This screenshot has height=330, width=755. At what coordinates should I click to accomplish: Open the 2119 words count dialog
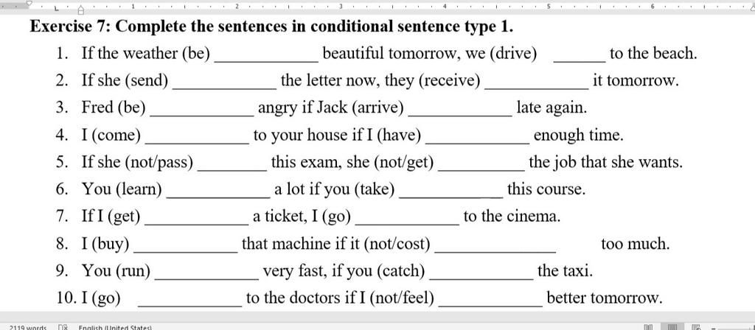tap(28, 327)
